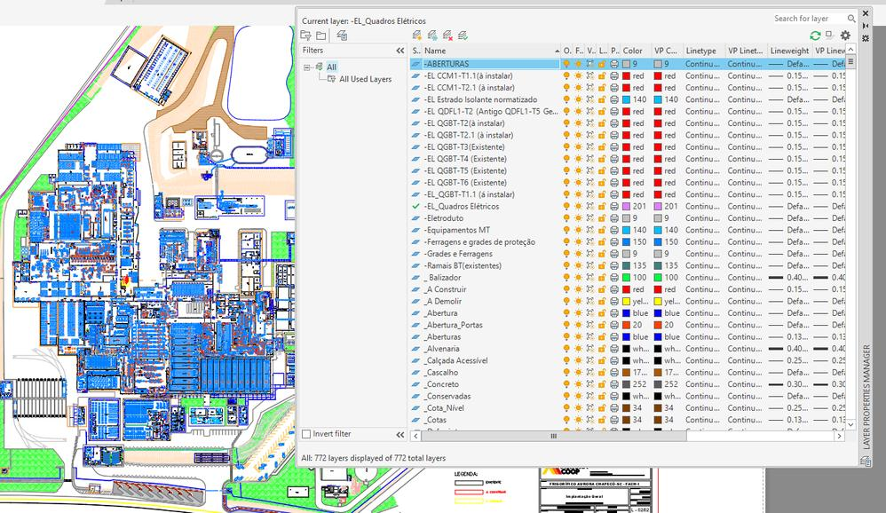Sort by VP Color column header
The width and height of the screenshot is (886, 513).
[667, 51]
